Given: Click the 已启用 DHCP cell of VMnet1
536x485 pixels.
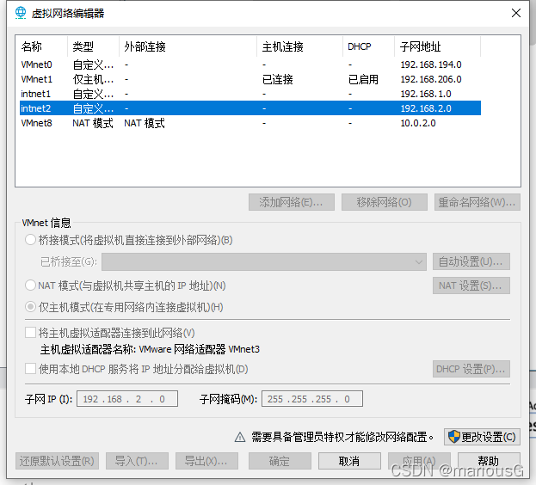Looking at the screenshot, I should click(x=363, y=79).
